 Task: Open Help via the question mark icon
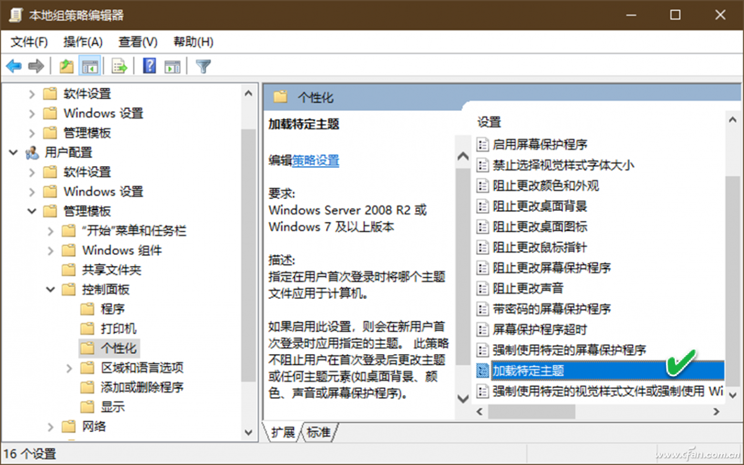149,66
